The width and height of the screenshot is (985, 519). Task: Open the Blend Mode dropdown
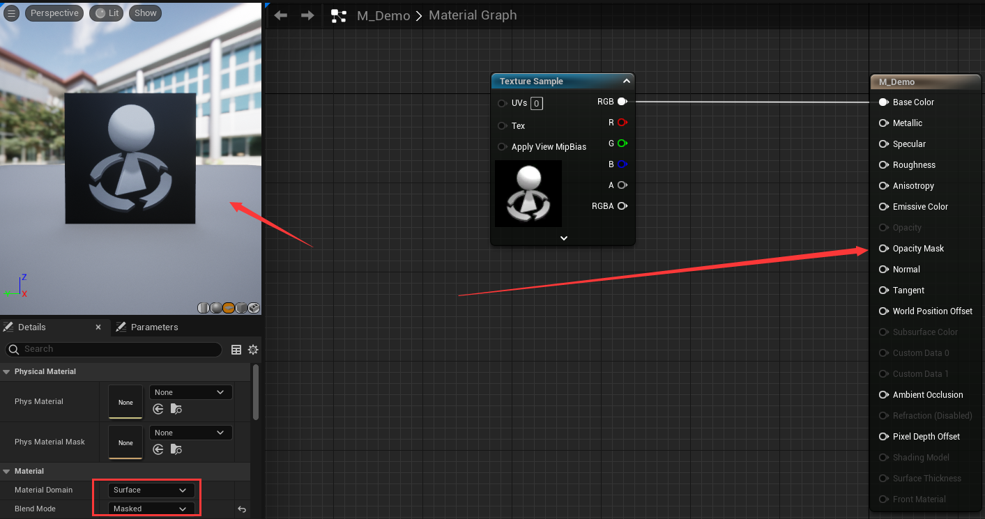pyautogui.click(x=151, y=509)
